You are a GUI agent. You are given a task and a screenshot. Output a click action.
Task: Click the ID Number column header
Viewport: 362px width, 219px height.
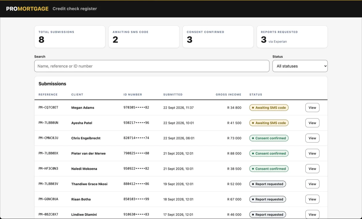click(x=133, y=94)
